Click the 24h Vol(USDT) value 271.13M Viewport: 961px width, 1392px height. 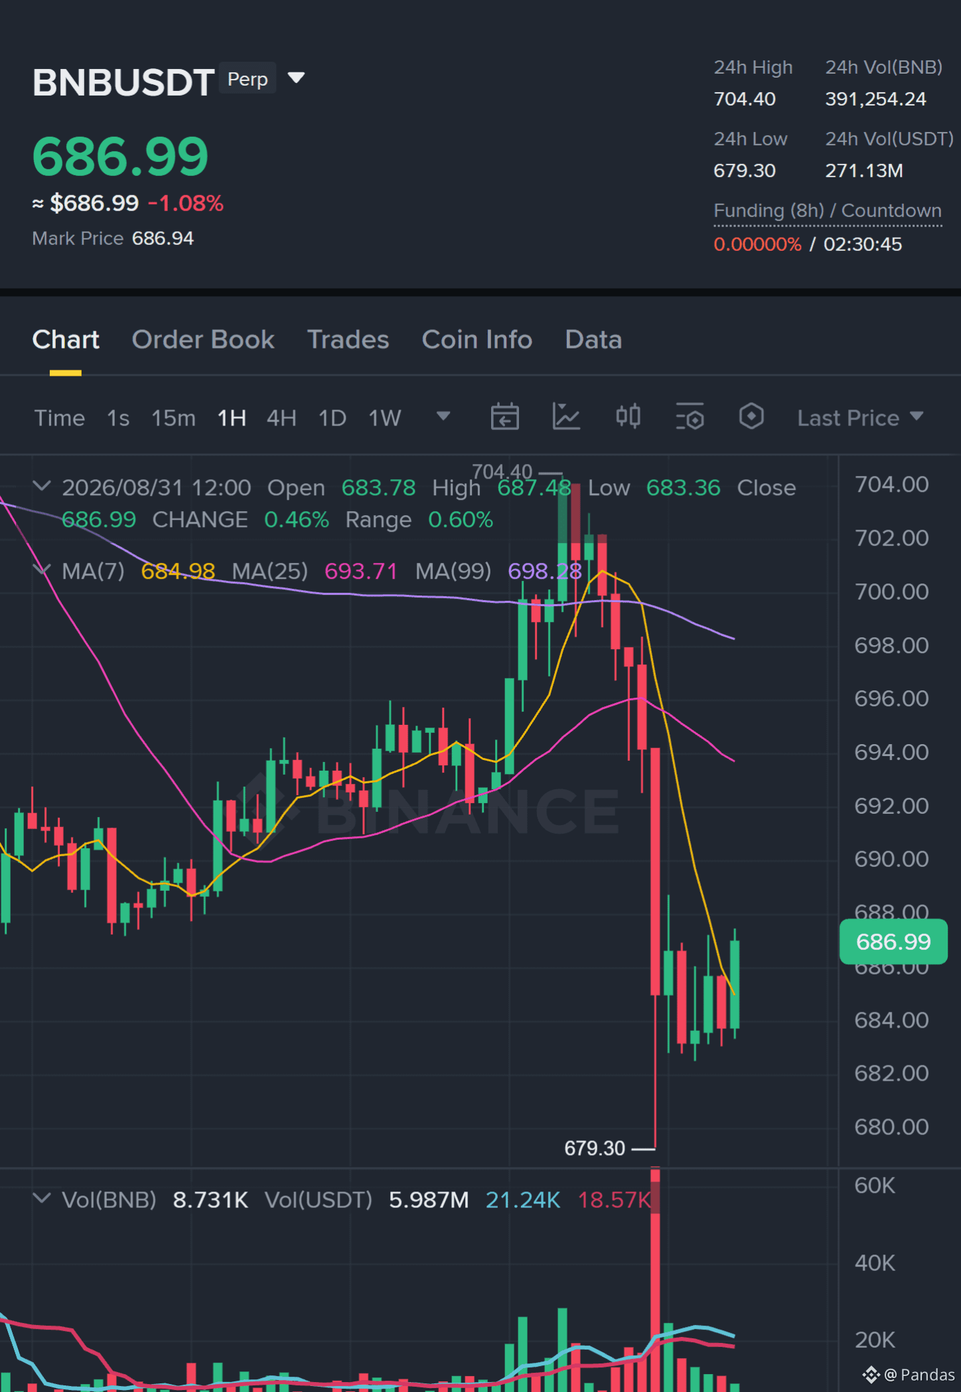coord(864,171)
